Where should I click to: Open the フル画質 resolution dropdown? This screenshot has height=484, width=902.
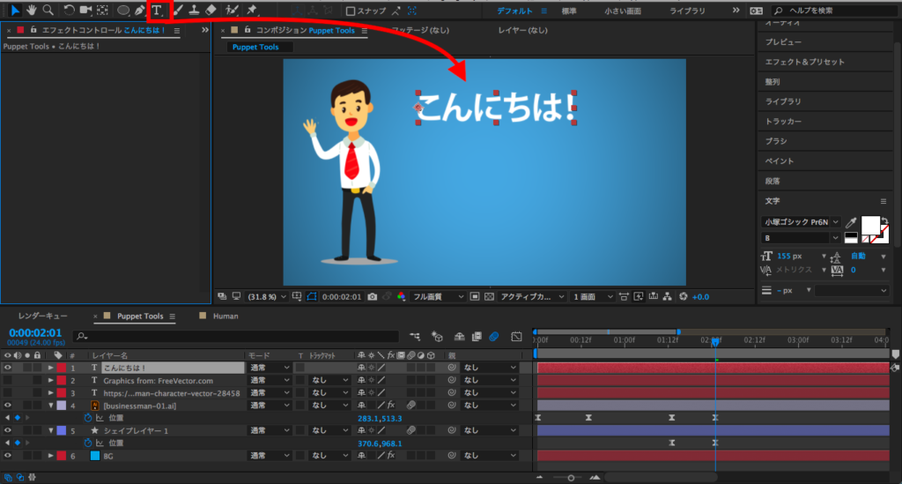click(439, 297)
